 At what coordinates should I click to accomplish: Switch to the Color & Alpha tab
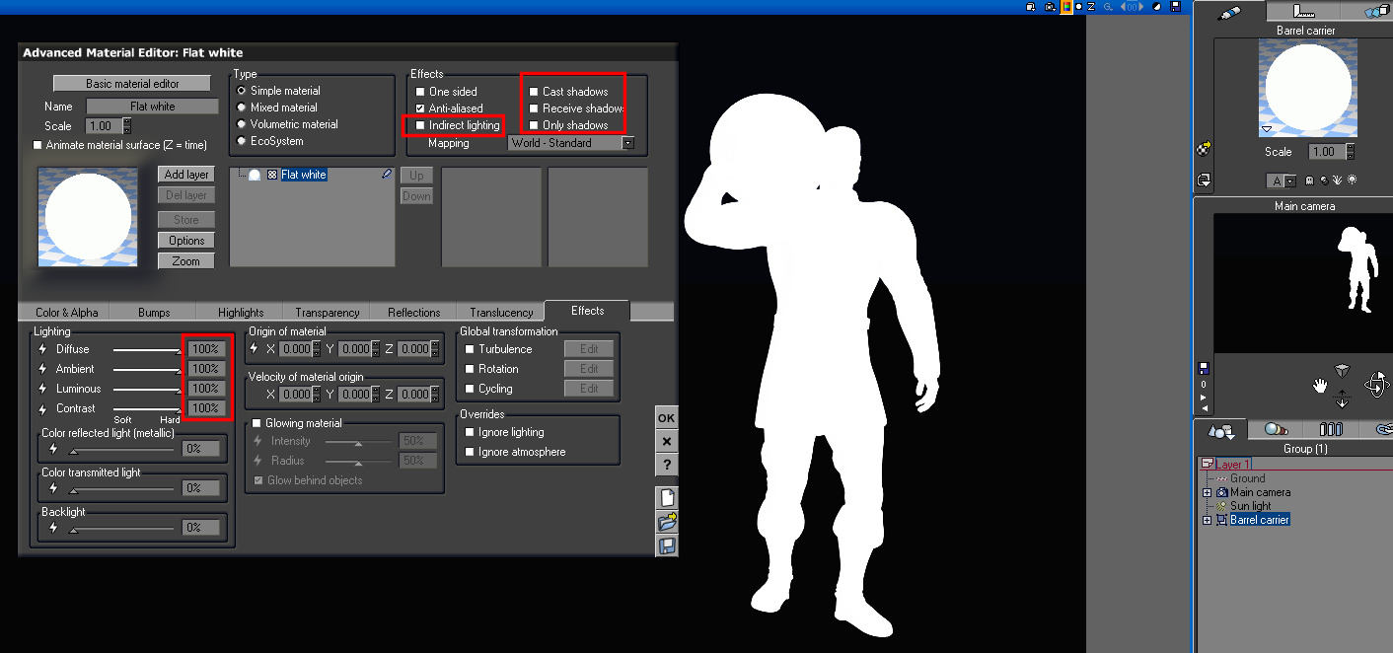[67, 313]
